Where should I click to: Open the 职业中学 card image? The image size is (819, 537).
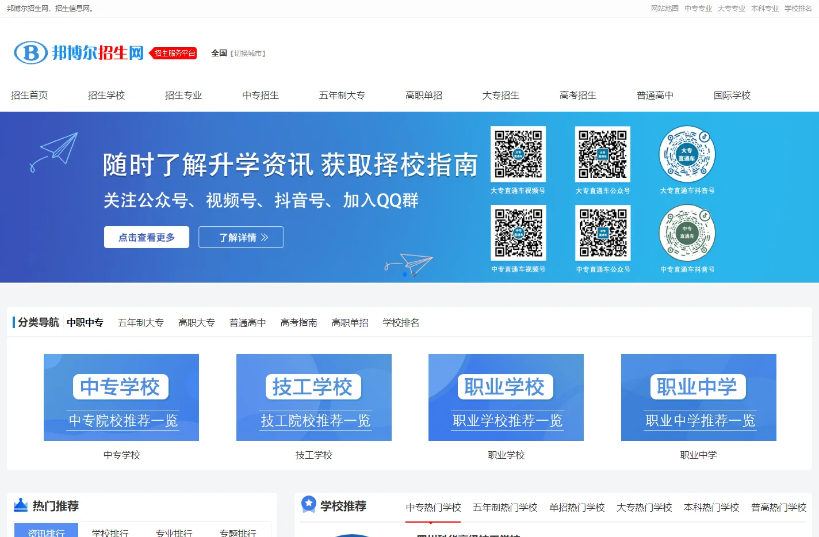pyautogui.click(x=699, y=397)
